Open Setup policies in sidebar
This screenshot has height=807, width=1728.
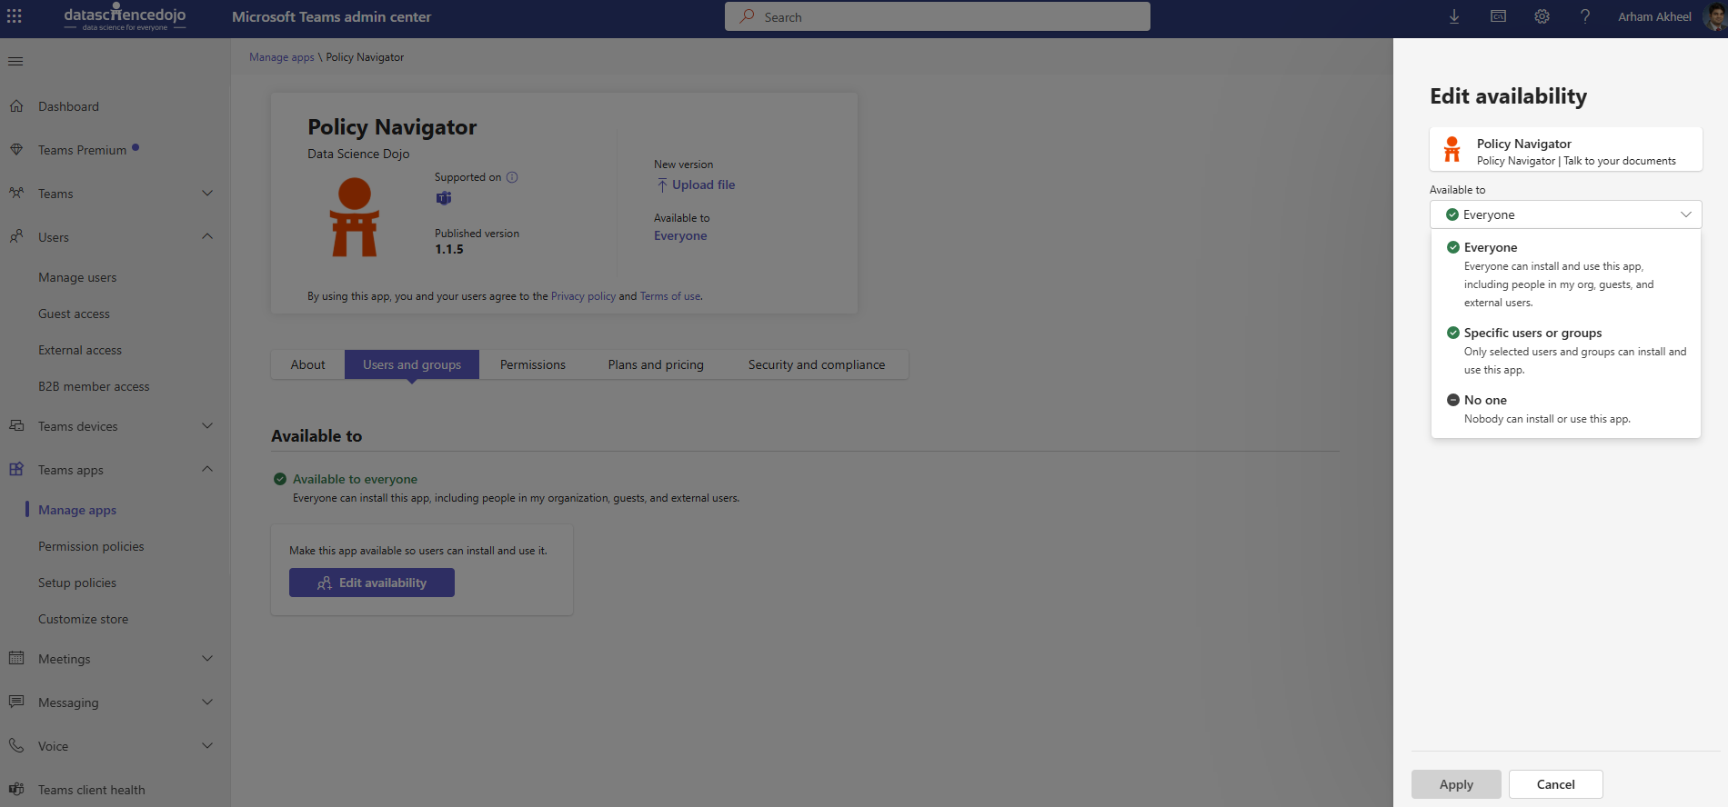pos(77,583)
